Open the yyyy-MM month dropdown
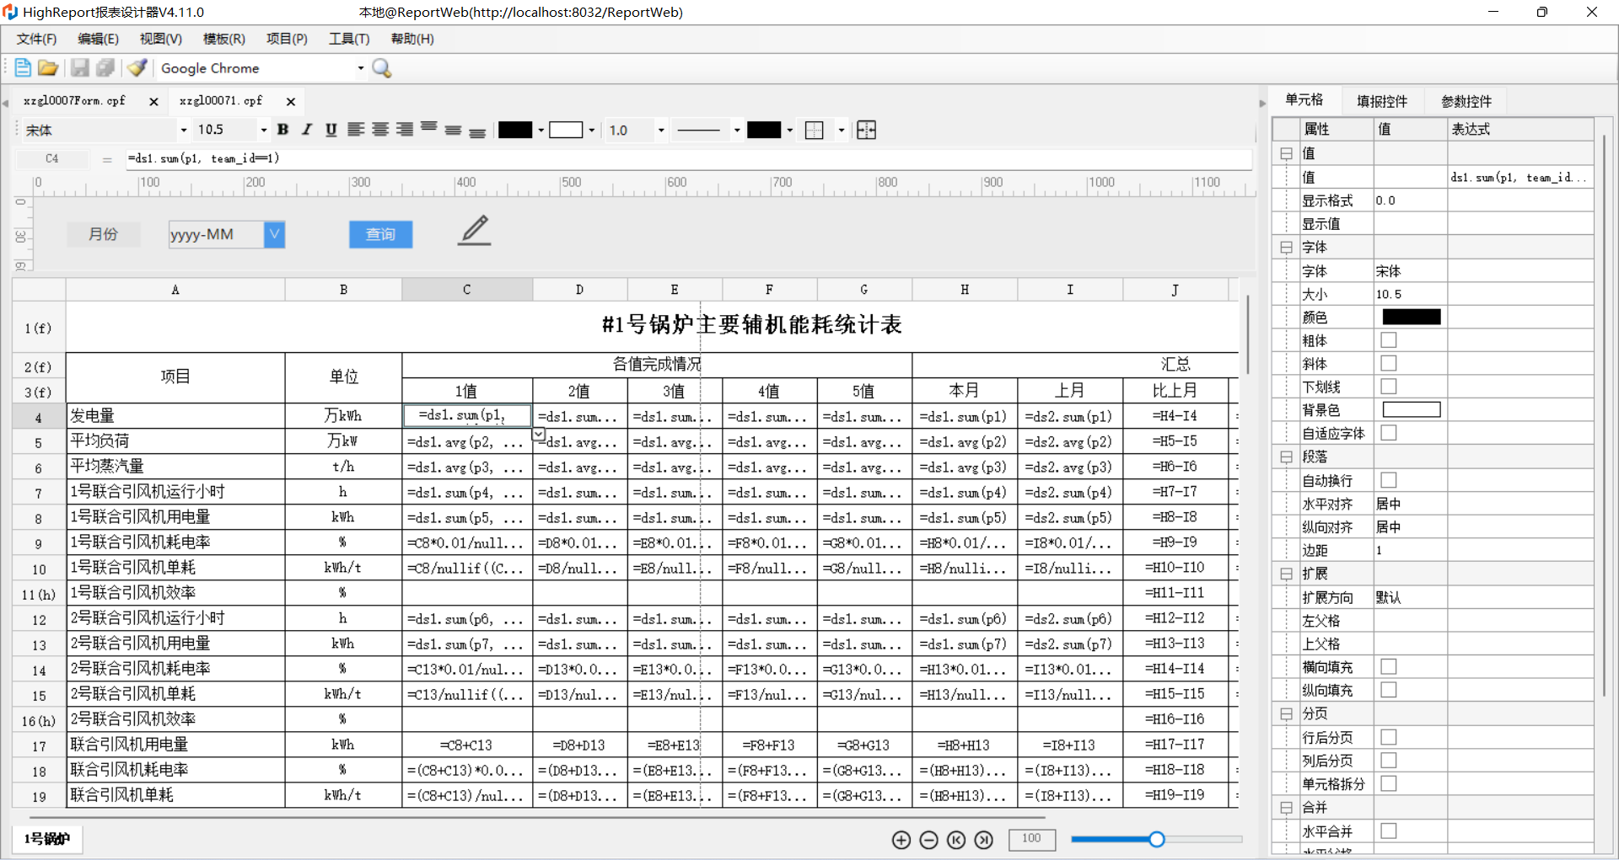 tap(274, 234)
